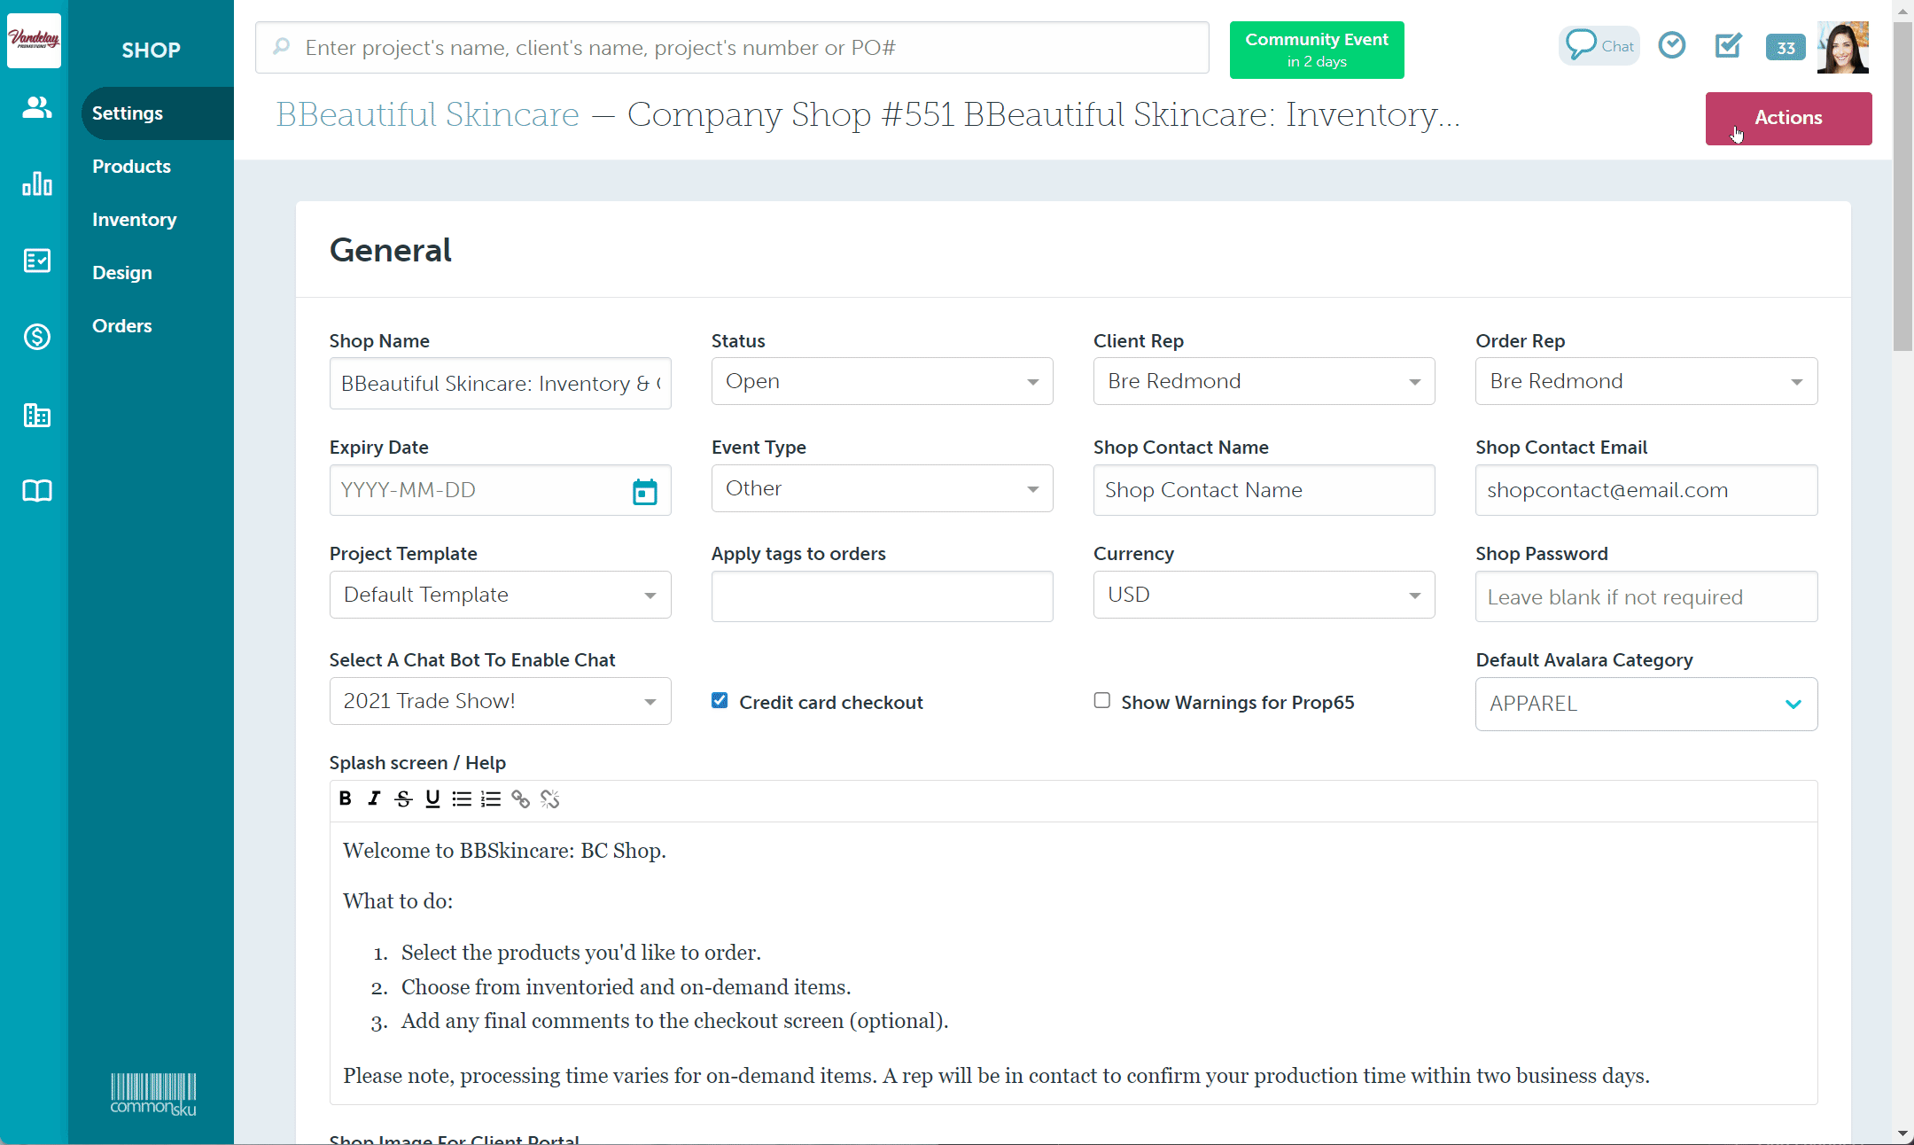Screen dimensions: 1914x1145
Task: Enable Show Warnings for Prop65
Action: [1101, 701]
